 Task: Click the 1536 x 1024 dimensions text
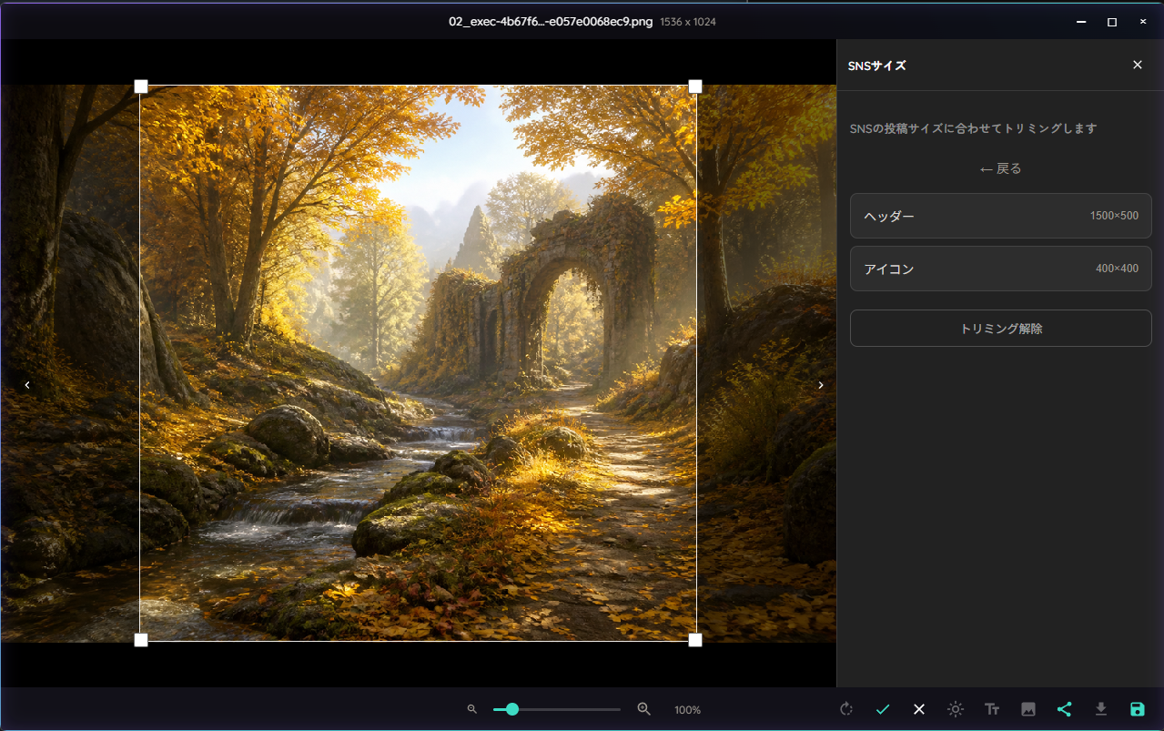click(688, 22)
